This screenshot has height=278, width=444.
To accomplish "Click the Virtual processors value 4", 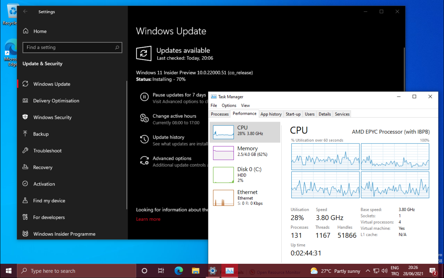I will coord(400,222).
